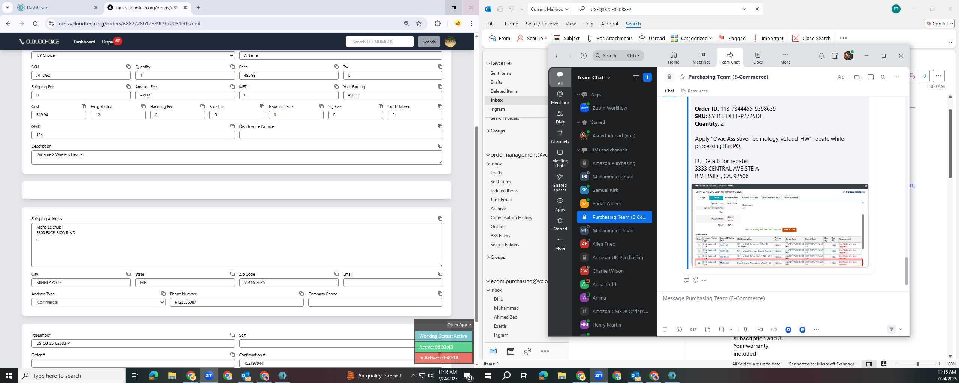Open Mentions in Zoom sidebar
959x383 pixels.
[x=560, y=97]
